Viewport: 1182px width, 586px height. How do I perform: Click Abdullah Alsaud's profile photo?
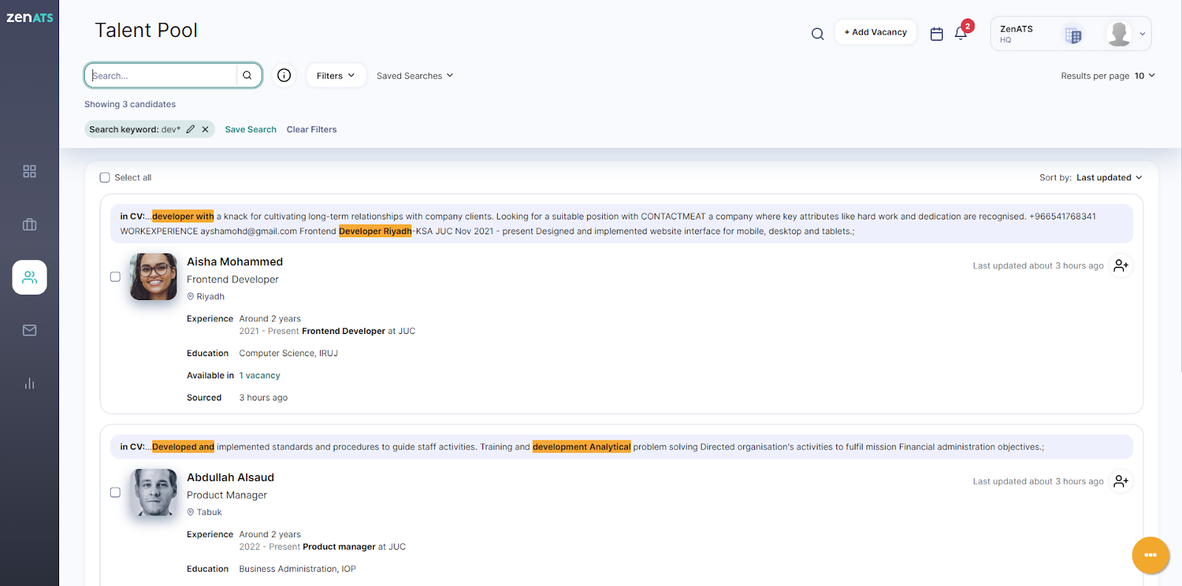[154, 492]
